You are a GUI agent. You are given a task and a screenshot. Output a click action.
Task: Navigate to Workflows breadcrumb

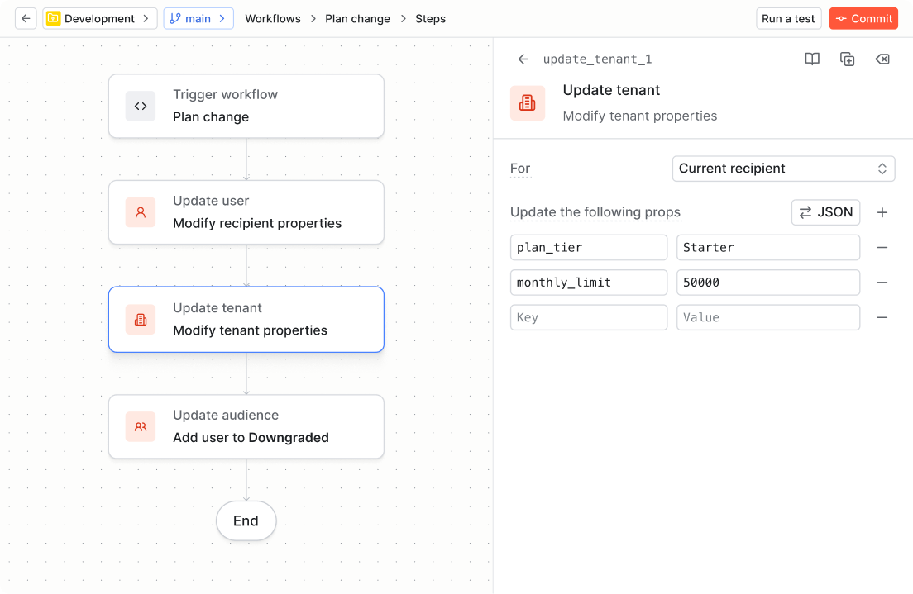tap(273, 18)
